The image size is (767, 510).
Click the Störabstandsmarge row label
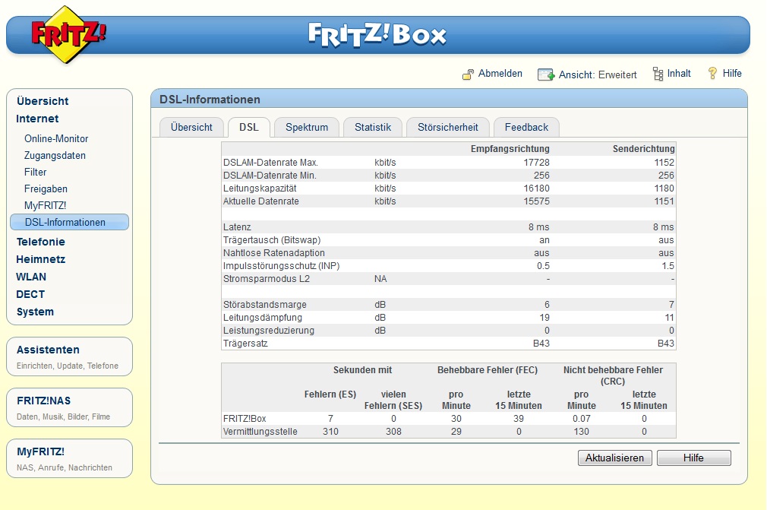[264, 305]
